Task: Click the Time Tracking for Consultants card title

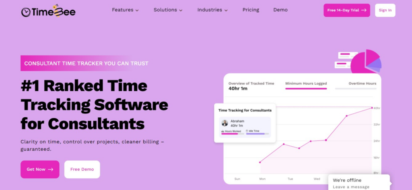Action: (x=245, y=110)
